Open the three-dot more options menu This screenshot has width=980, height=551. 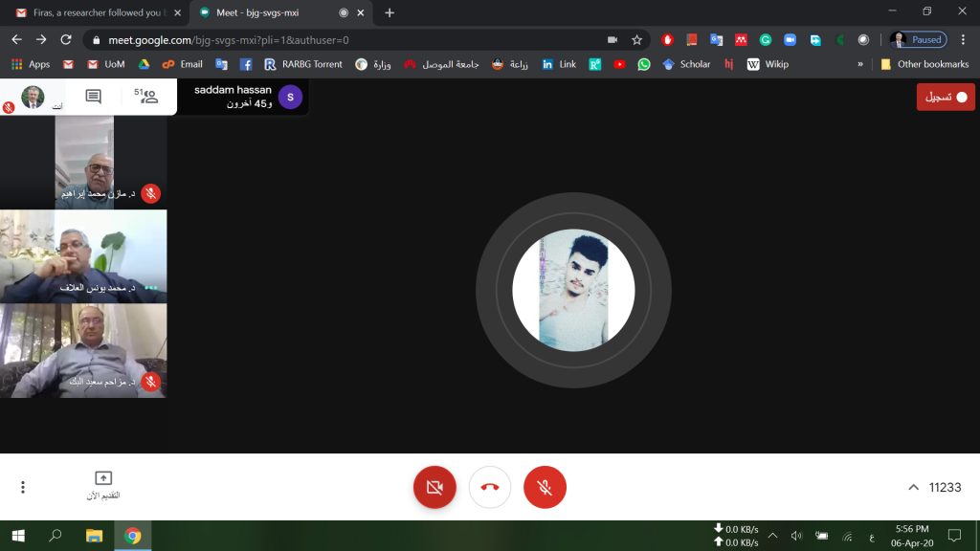(x=23, y=487)
